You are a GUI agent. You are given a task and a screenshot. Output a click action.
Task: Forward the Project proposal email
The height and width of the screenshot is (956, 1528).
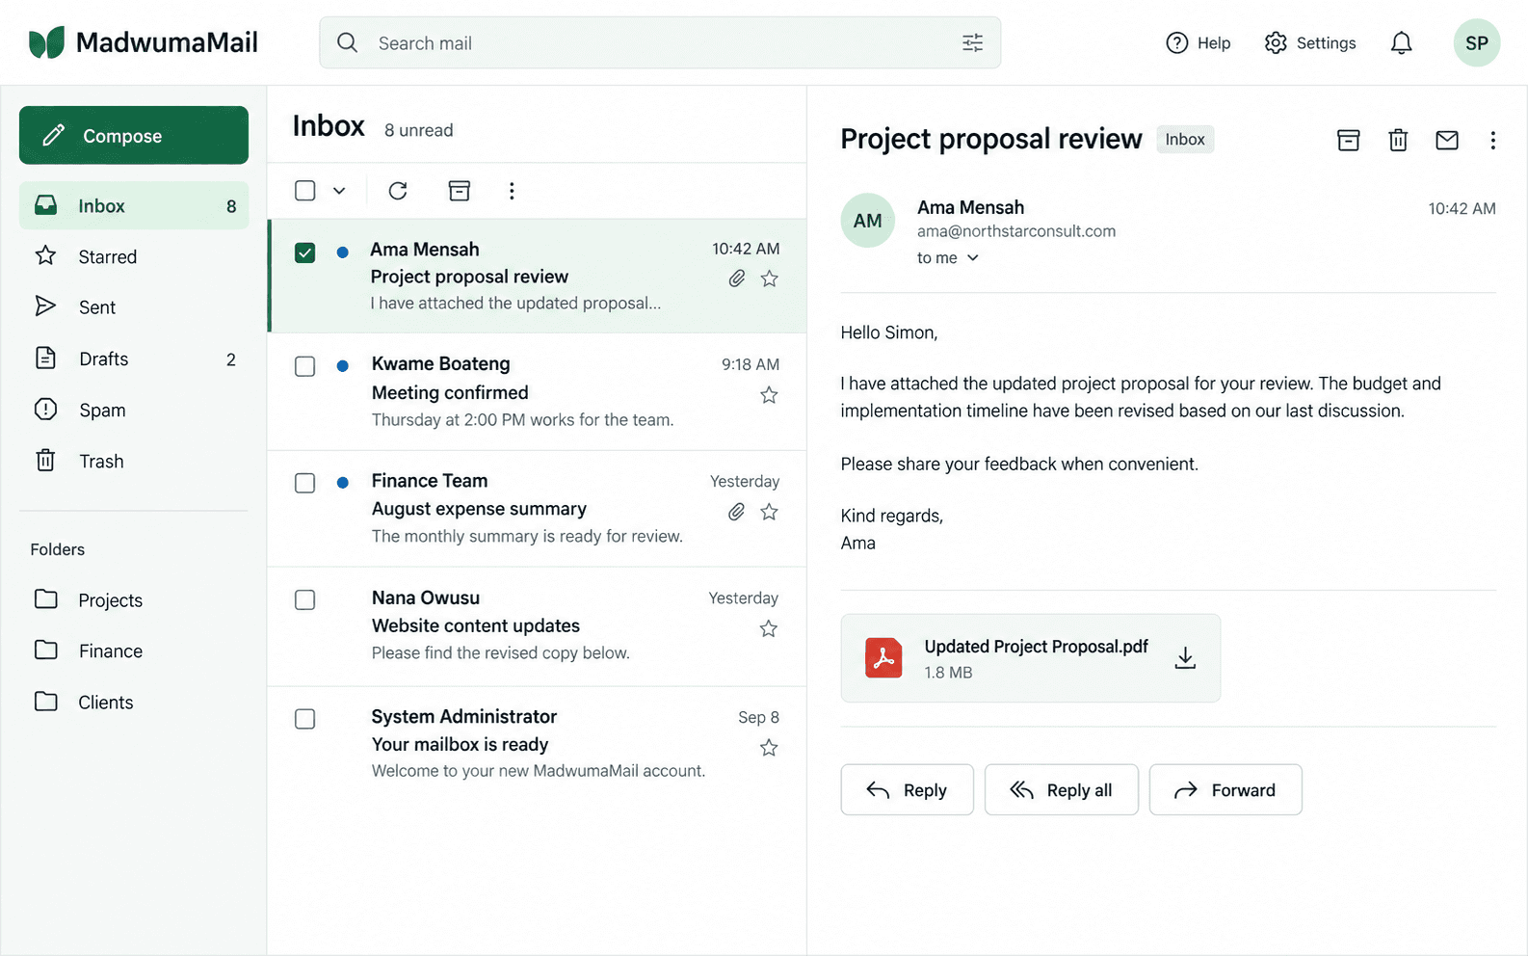tap(1225, 790)
